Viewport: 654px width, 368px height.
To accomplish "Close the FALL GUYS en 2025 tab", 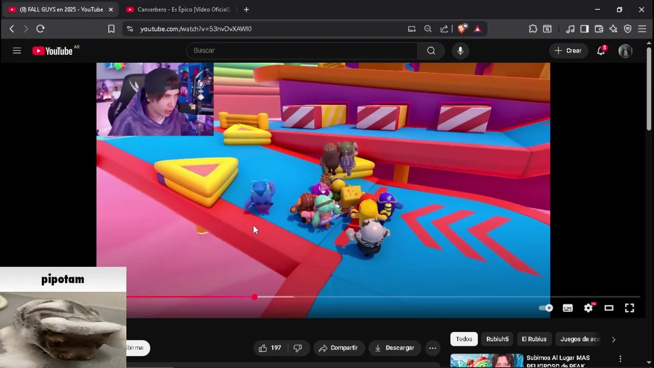I will (x=111, y=9).
